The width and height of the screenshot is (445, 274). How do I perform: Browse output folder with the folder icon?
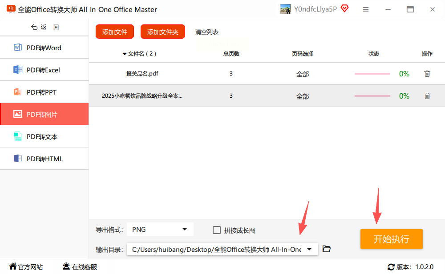327,249
